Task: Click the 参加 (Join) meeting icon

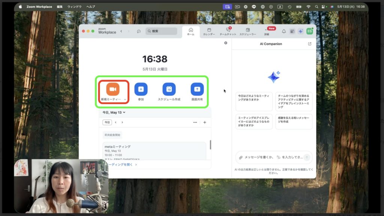Action: click(x=141, y=89)
